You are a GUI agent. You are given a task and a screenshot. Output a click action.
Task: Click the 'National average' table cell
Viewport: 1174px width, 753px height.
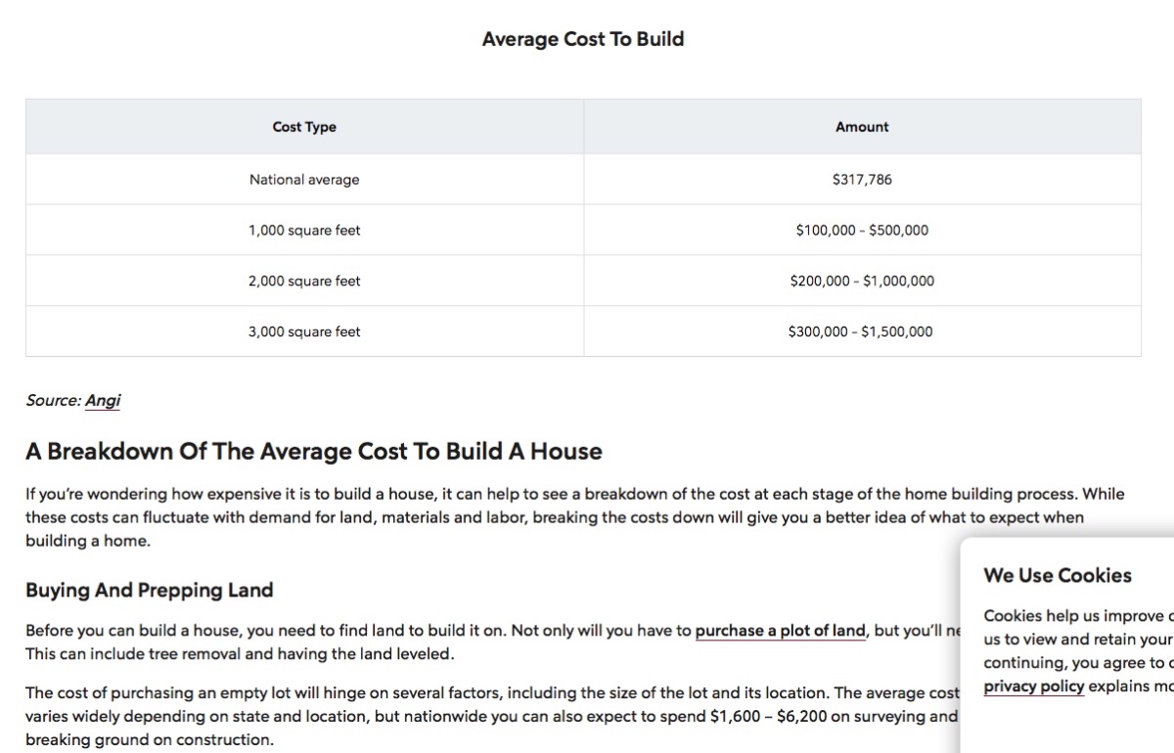pyautogui.click(x=304, y=180)
